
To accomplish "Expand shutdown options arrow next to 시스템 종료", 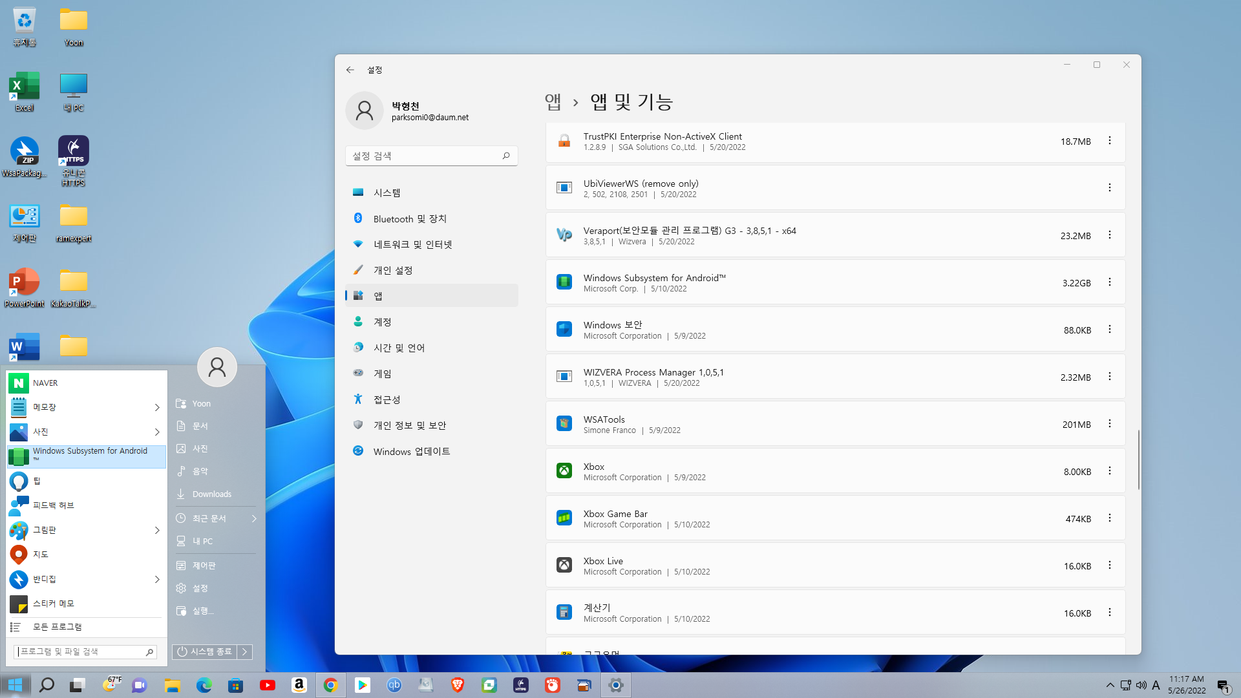I will pyautogui.click(x=244, y=651).
